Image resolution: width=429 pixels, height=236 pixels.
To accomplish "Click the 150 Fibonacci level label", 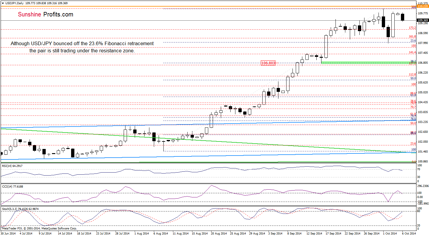I will pyautogui.click(x=414, y=46).
